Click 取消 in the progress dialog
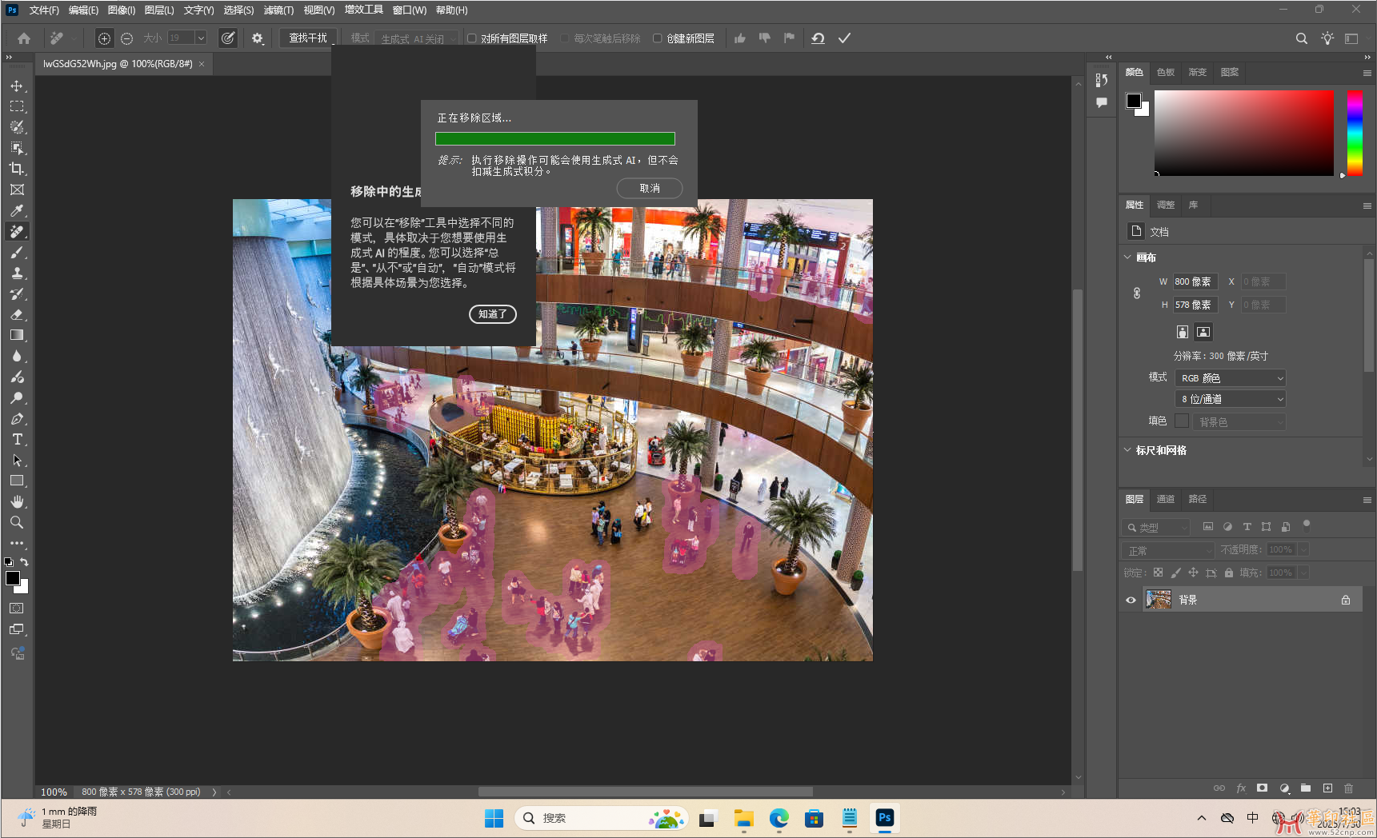This screenshot has width=1377, height=838. pos(650,188)
